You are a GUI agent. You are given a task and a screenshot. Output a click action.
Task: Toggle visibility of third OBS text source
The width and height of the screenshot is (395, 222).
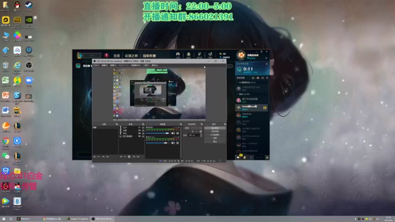tap(139, 133)
